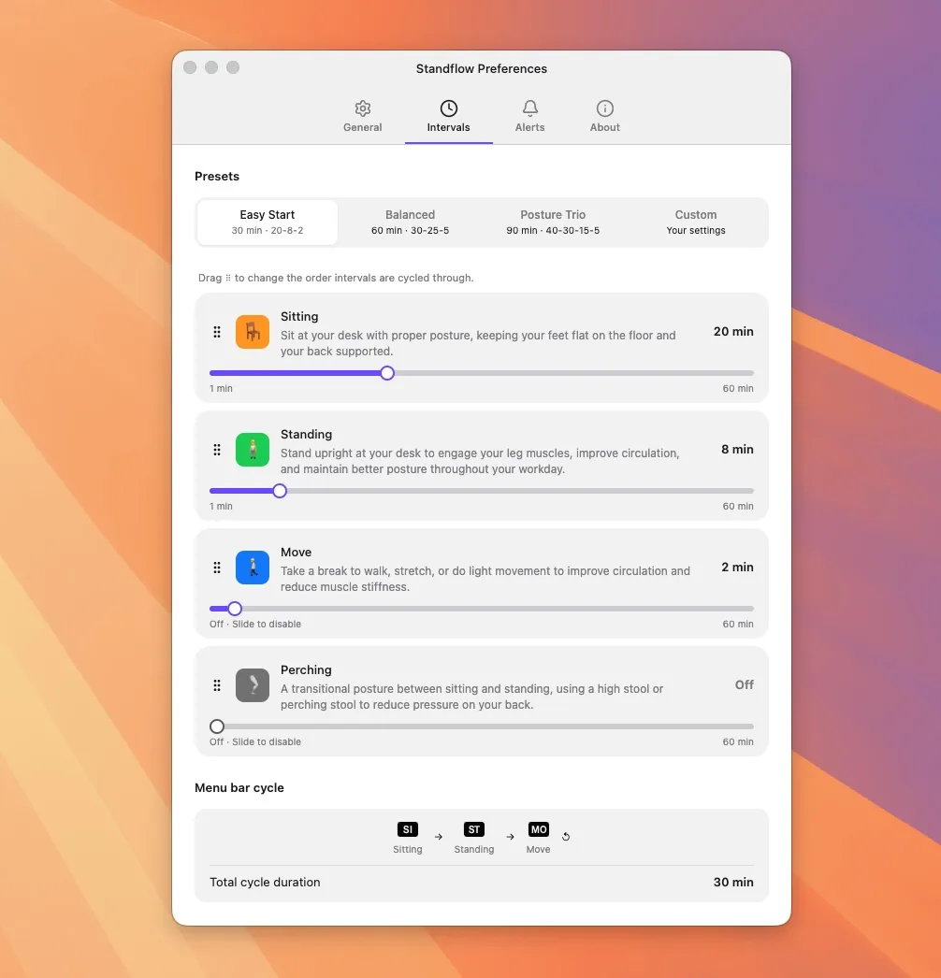
Task: Click the Presets heading
Action: pos(216,176)
